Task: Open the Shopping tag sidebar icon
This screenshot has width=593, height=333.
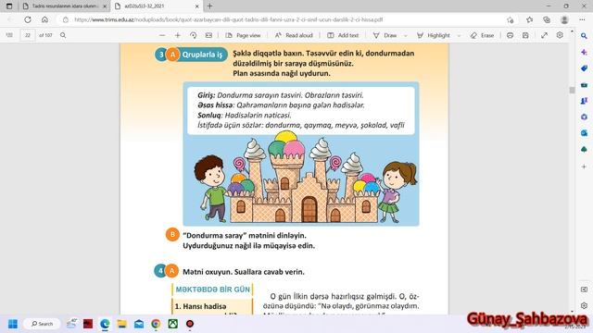Action: pos(584,68)
